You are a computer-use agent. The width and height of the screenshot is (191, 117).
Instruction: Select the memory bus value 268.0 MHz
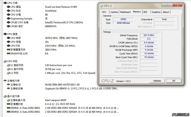[x=51, y=49]
